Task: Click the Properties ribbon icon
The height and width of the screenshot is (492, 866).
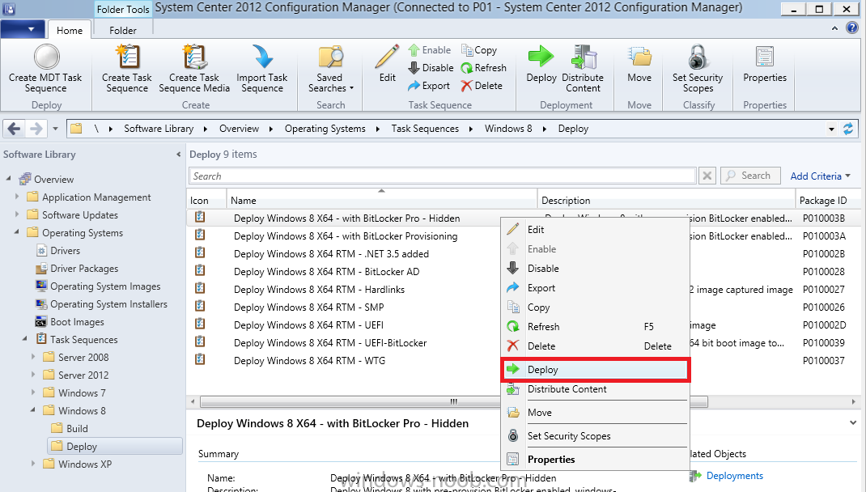Action: (x=765, y=63)
